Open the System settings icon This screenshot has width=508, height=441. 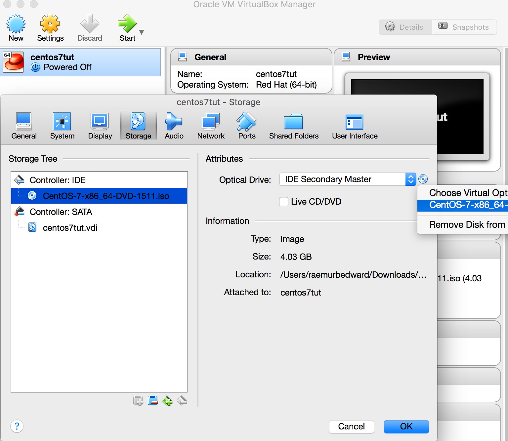(62, 126)
